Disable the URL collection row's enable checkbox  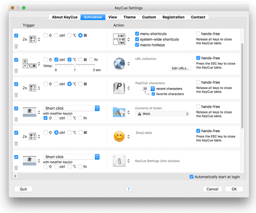click(x=16, y=60)
